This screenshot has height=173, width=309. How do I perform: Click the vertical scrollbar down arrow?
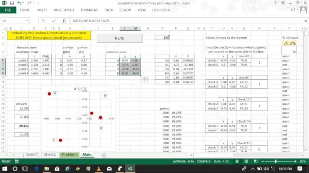tap(306, 150)
